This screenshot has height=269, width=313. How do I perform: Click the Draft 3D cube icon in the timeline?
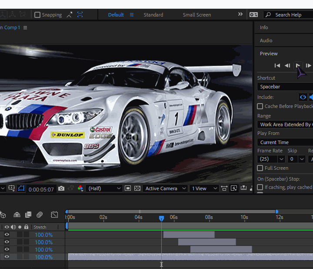click(x=3, y=215)
